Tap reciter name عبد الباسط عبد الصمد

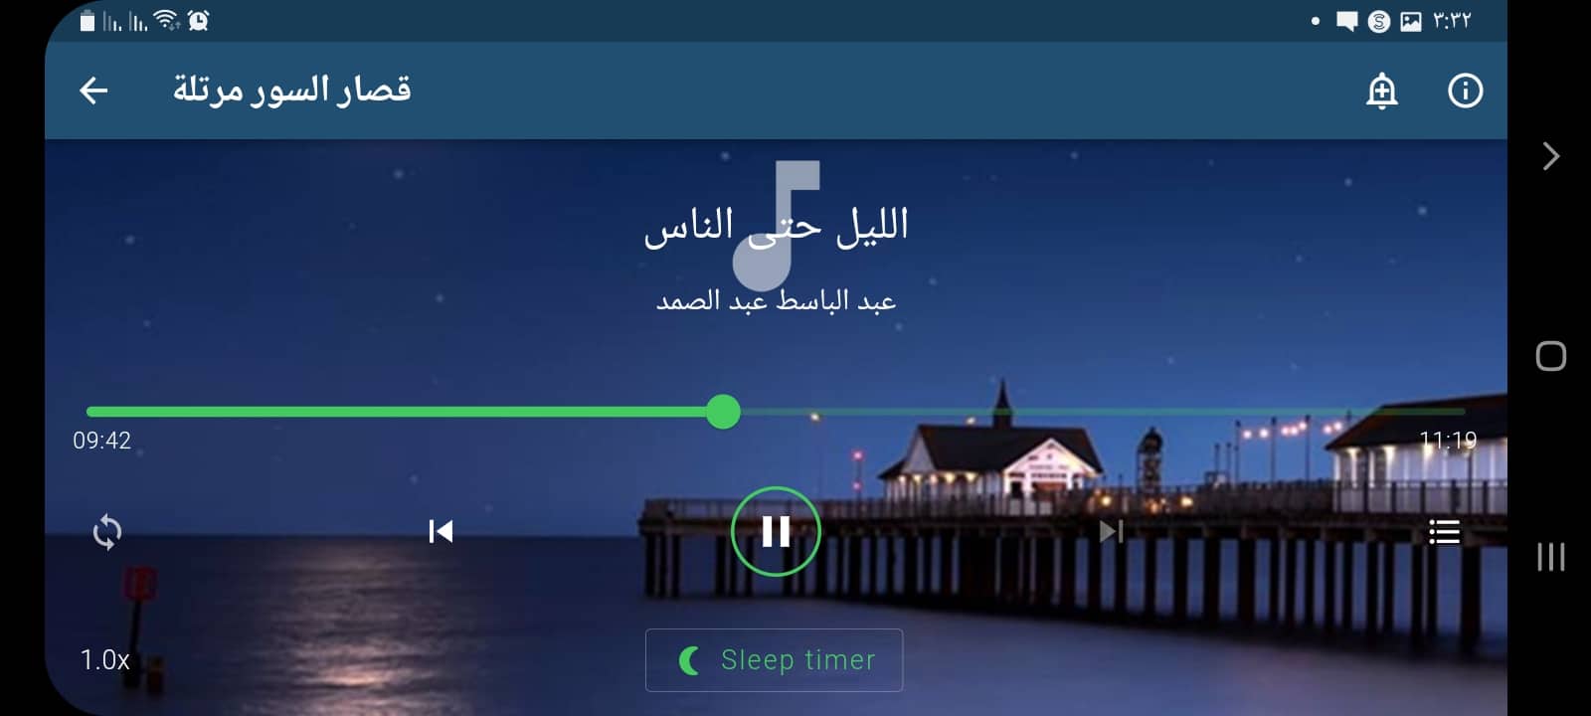(776, 300)
